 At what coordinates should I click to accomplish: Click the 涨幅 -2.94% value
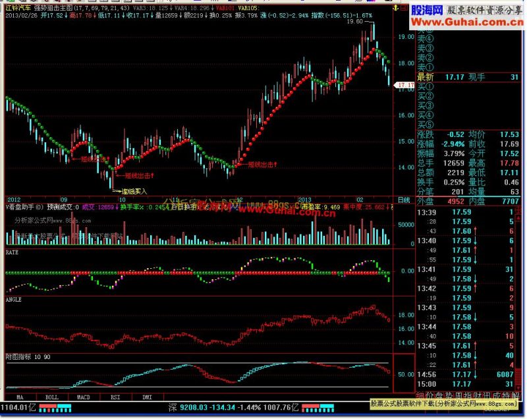[453, 144]
